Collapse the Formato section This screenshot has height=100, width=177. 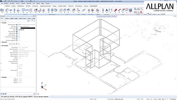[1, 23]
